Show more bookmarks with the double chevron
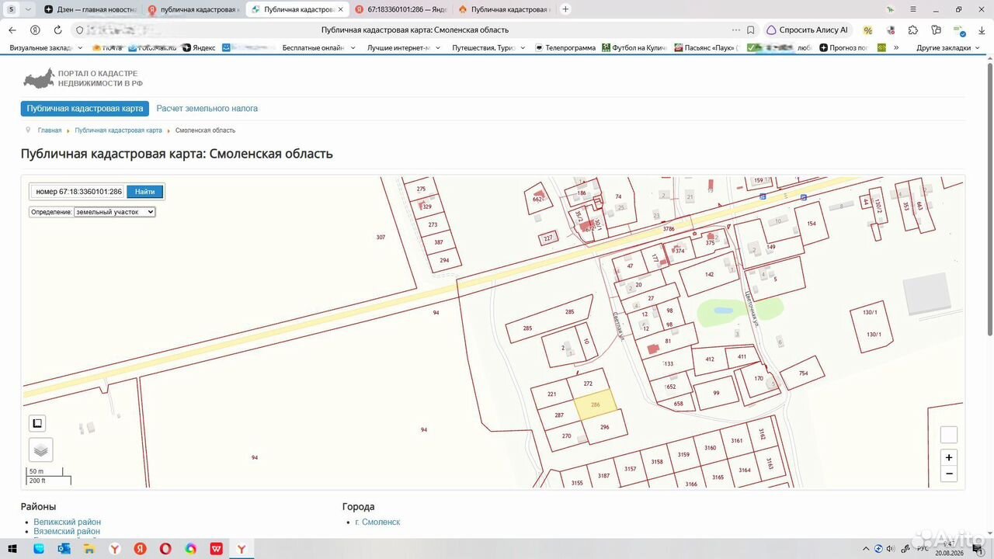The image size is (994, 559). [x=896, y=48]
